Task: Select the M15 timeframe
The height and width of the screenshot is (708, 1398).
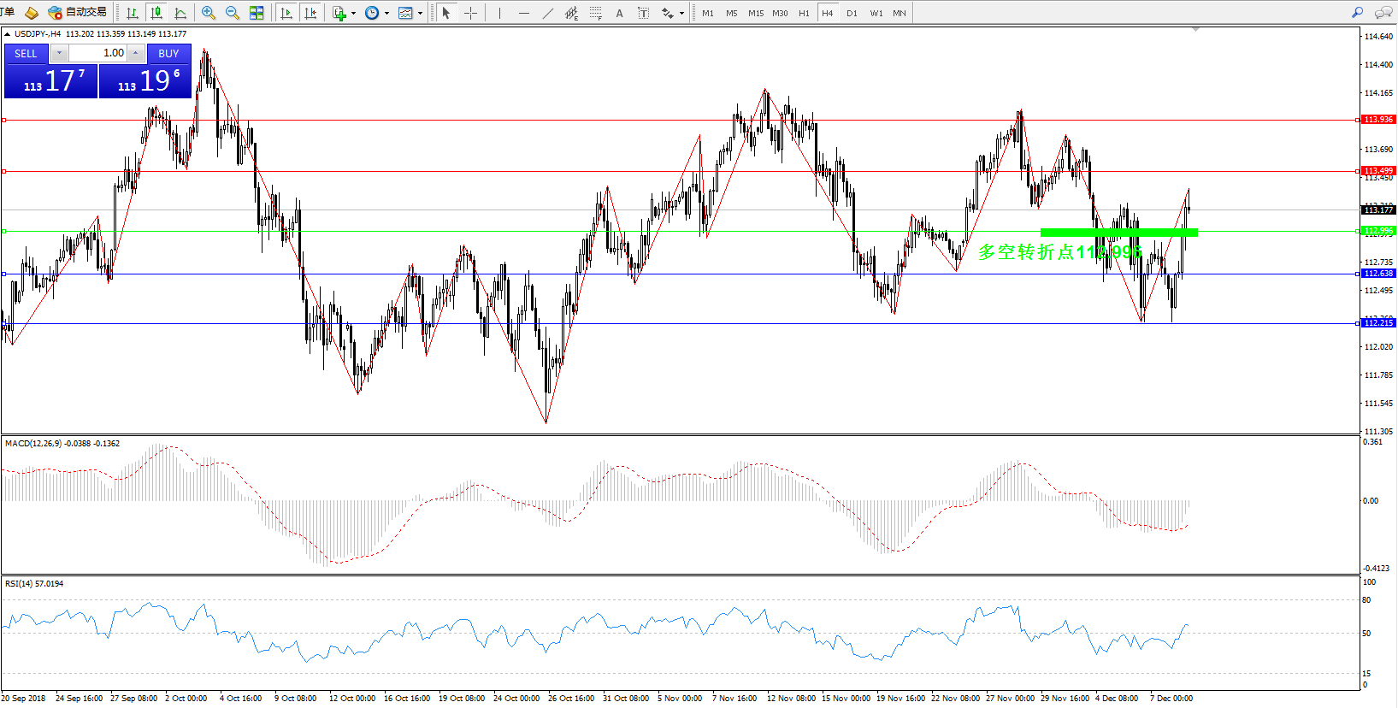Action: click(756, 13)
